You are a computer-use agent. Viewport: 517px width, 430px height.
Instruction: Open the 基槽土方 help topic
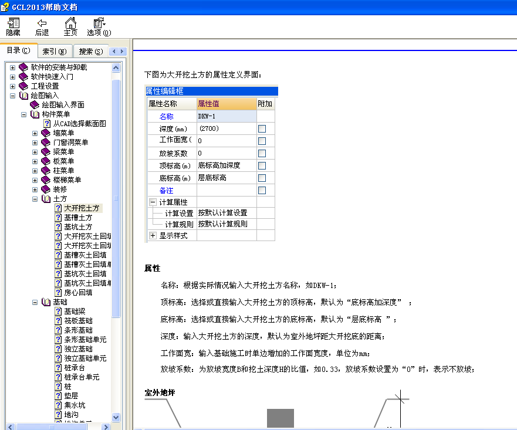pyautogui.click(x=78, y=218)
